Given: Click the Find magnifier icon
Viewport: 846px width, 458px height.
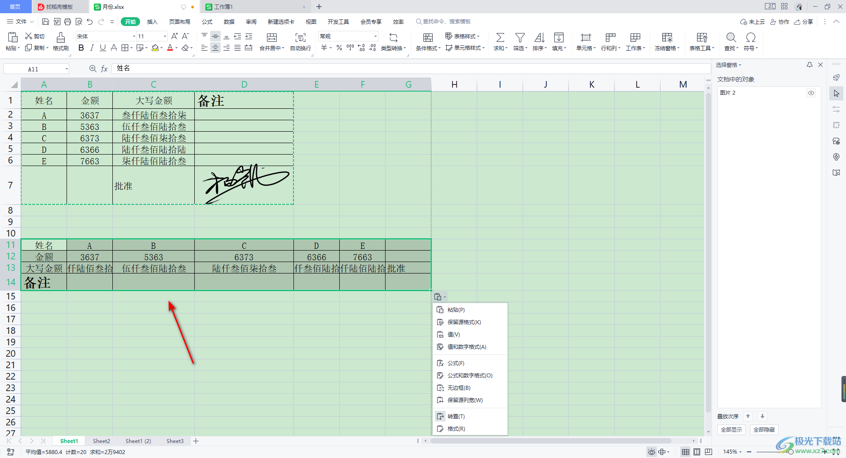Looking at the screenshot, I should (x=731, y=37).
